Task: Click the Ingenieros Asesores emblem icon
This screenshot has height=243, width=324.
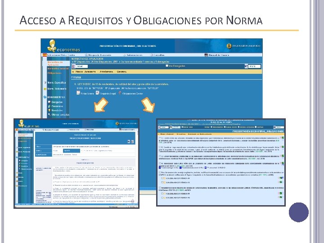Action: pos(229,46)
